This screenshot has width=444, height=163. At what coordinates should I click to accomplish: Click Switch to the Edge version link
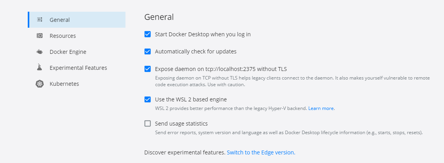tap(261, 152)
